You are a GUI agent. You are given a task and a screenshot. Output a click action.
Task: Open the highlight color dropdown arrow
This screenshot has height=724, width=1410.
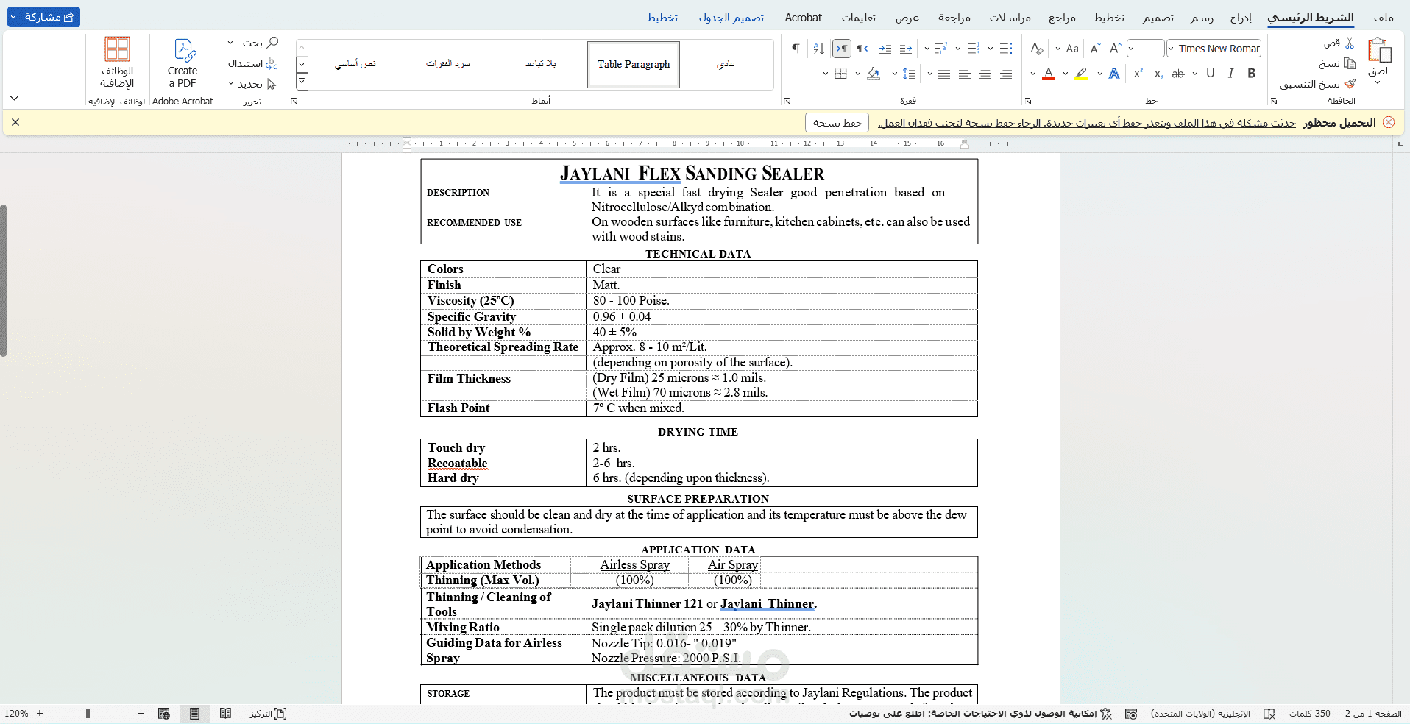tap(1066, 74)
